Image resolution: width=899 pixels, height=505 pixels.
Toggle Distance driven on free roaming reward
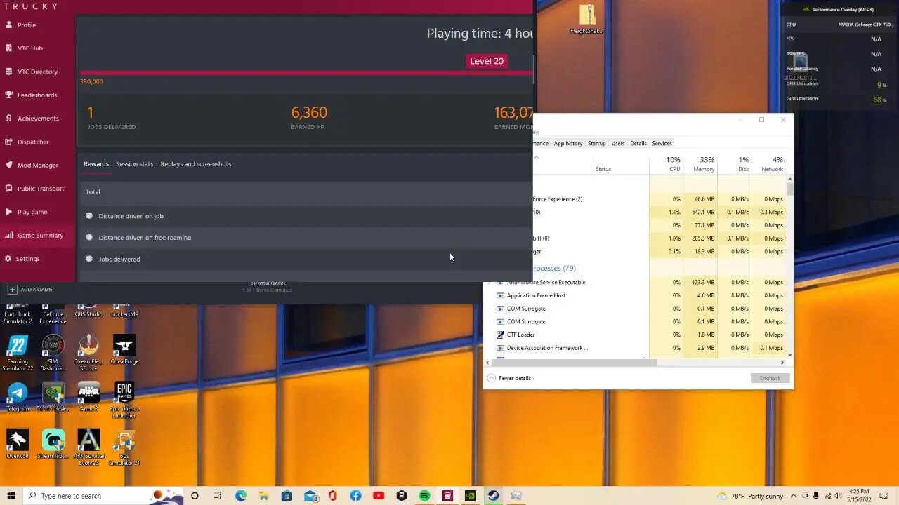click(306, 238)
